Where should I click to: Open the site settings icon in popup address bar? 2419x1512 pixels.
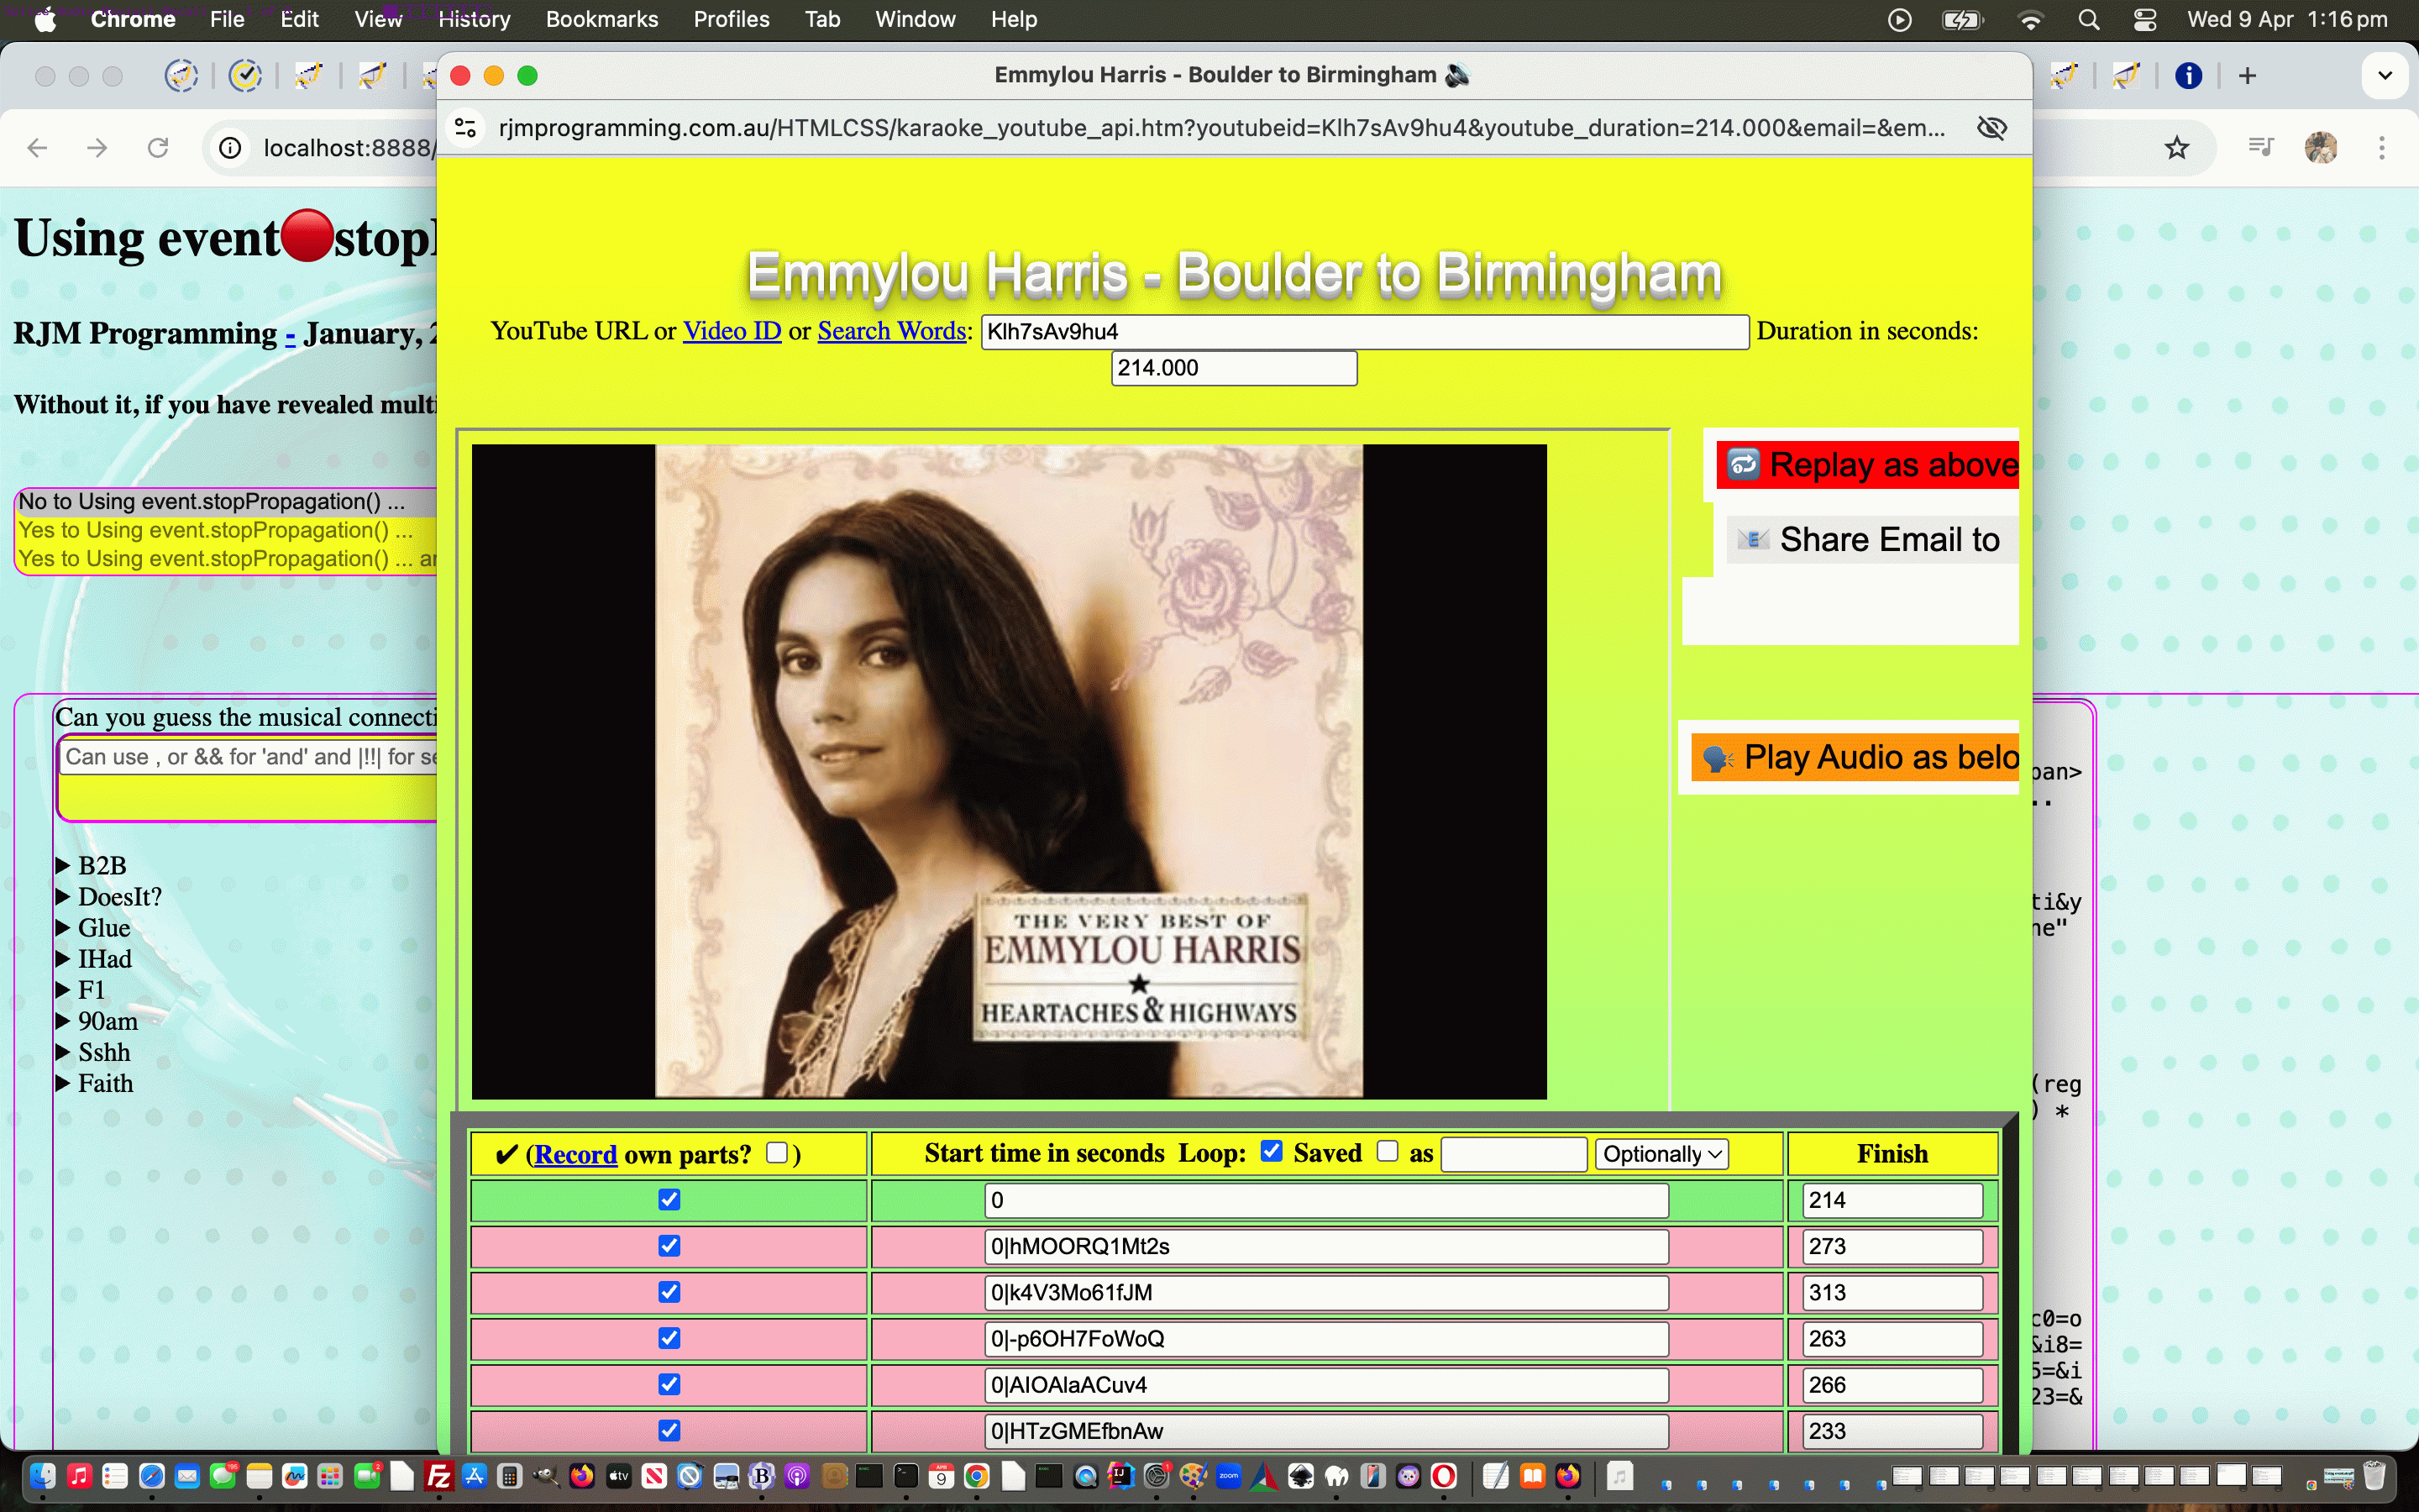point(466,128)
